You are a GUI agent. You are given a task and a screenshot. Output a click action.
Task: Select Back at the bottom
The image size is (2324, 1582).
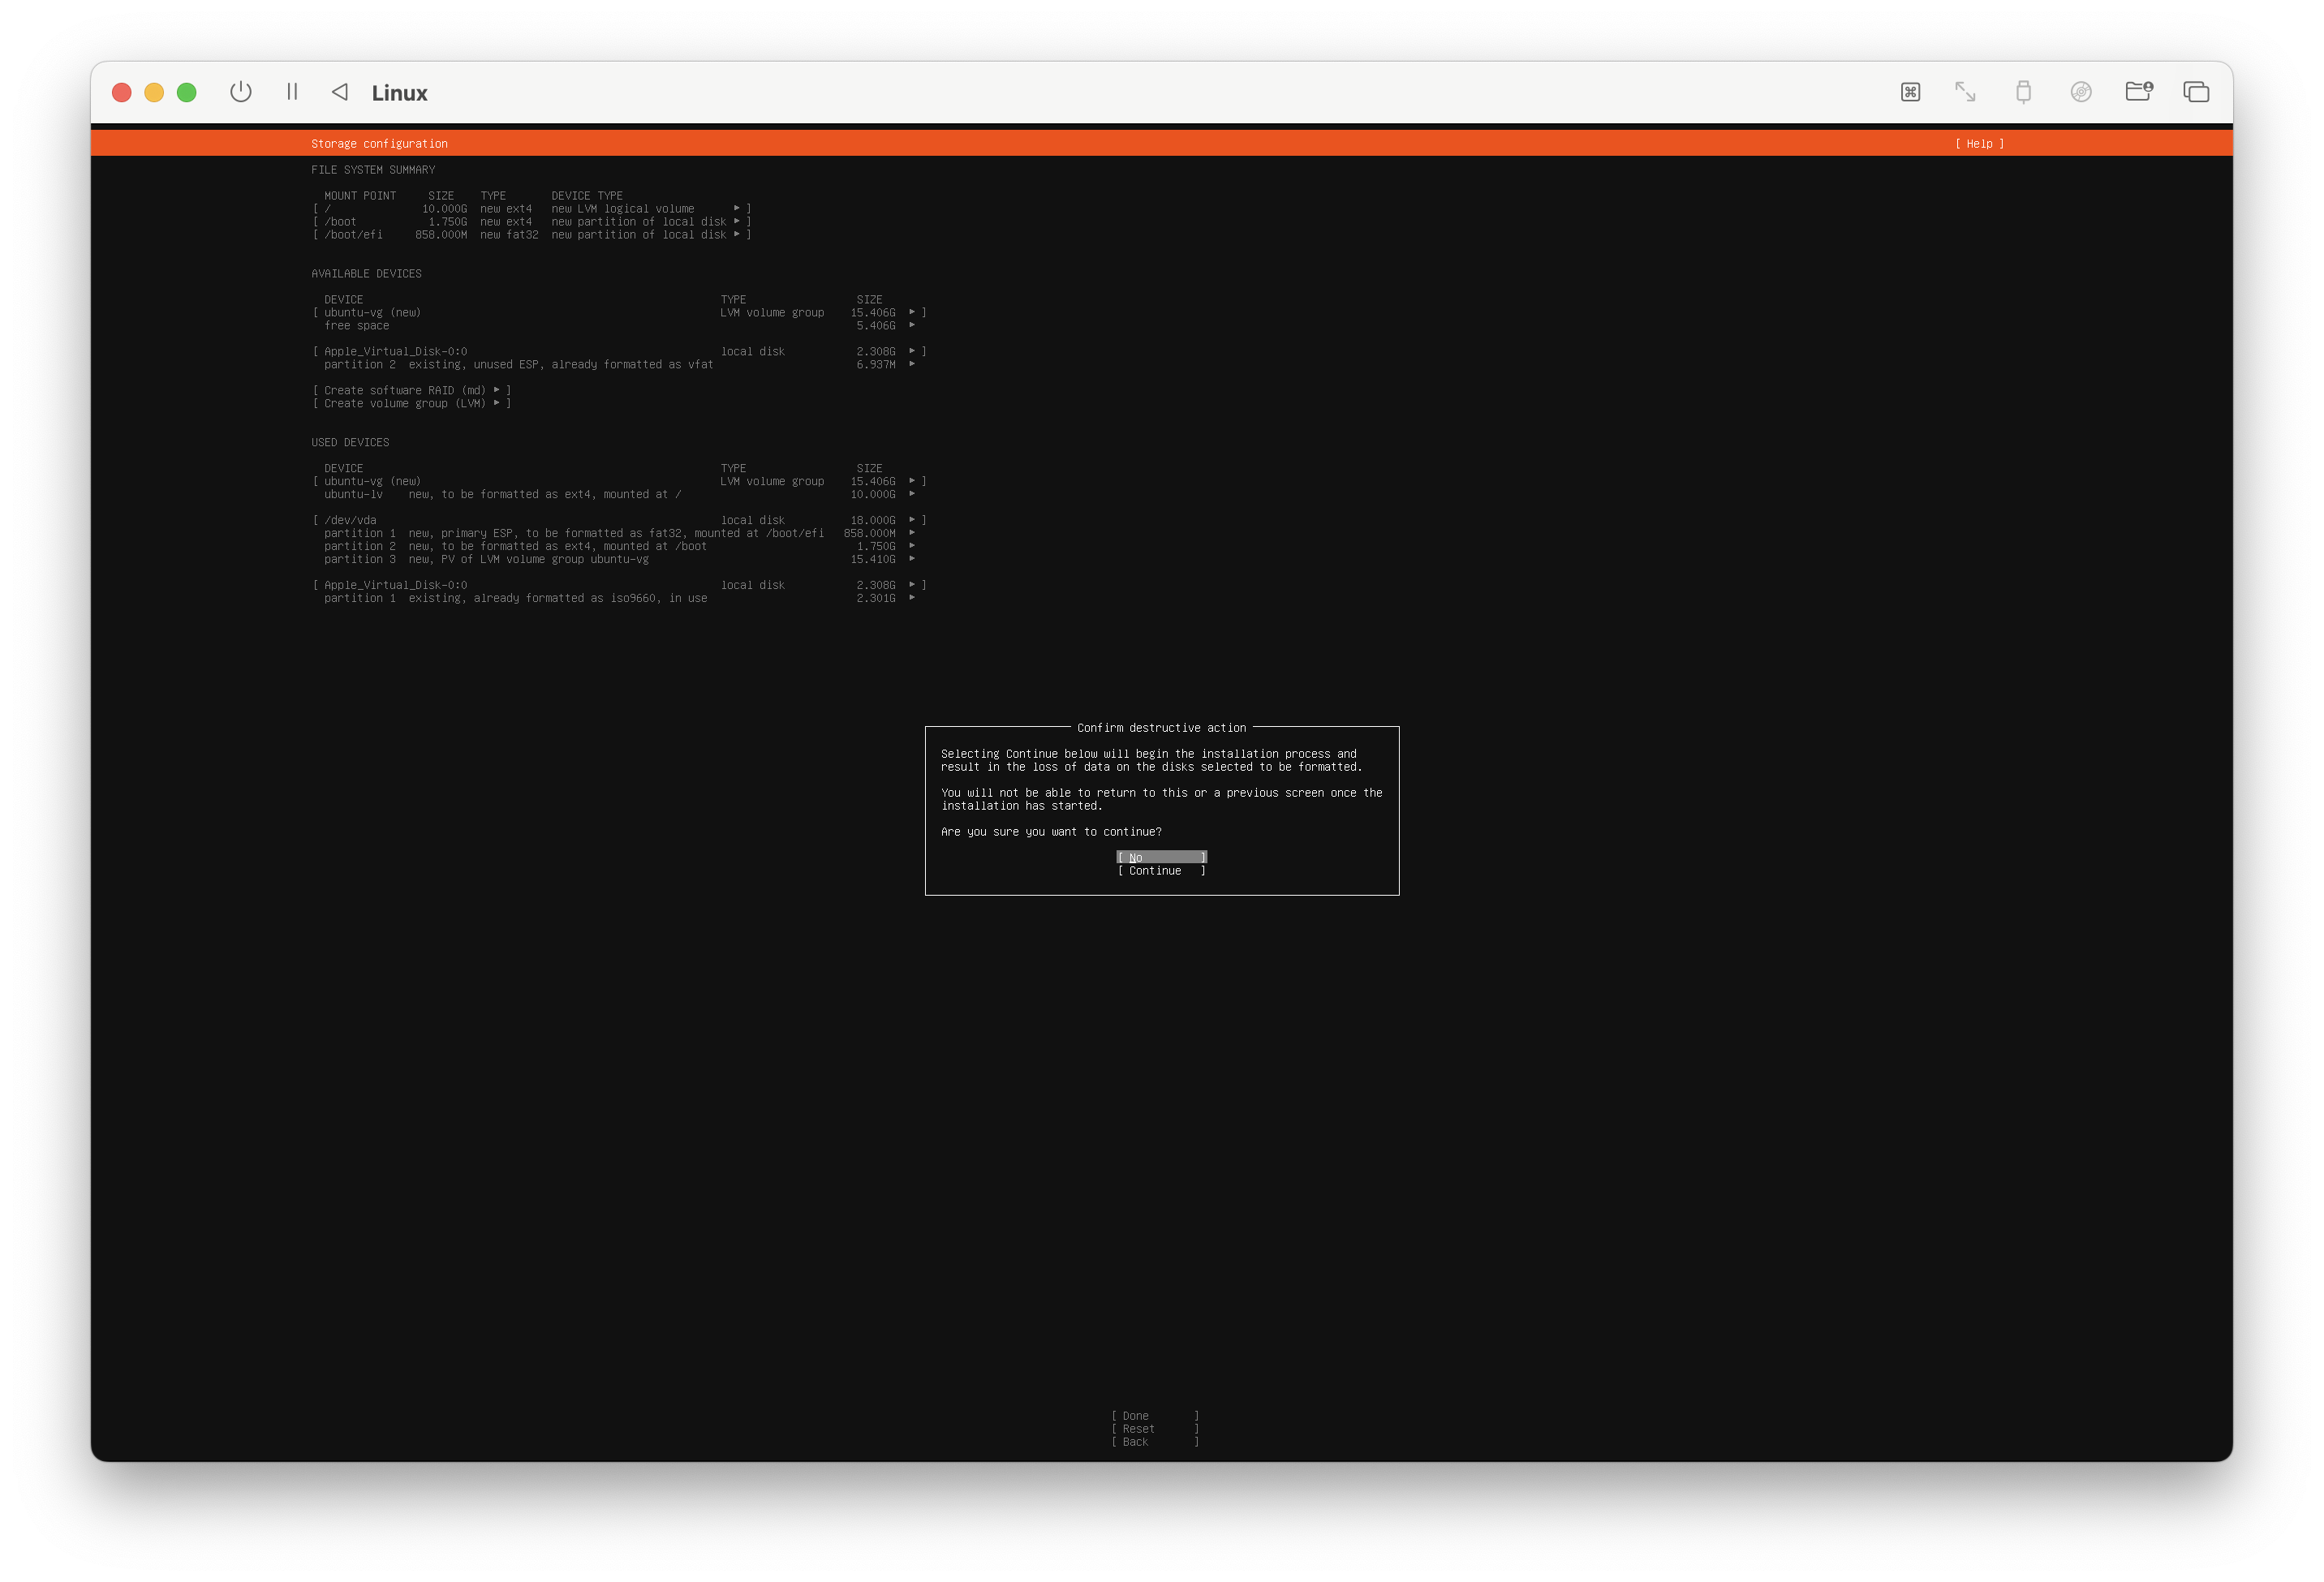pyautogui.click(x=1154, y=1442)
